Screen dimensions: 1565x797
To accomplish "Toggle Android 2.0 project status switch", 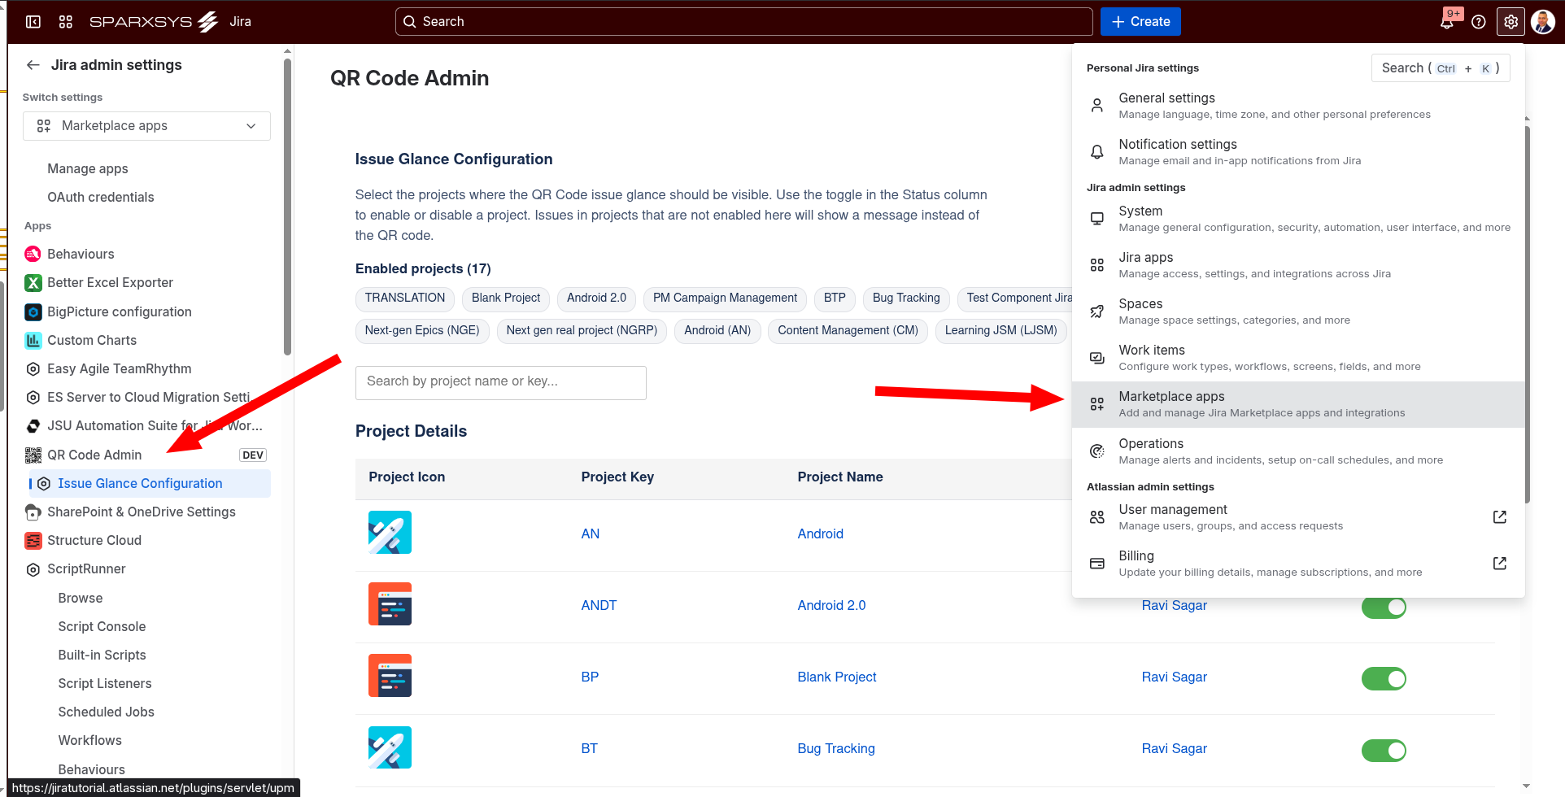I will 1384,607.
